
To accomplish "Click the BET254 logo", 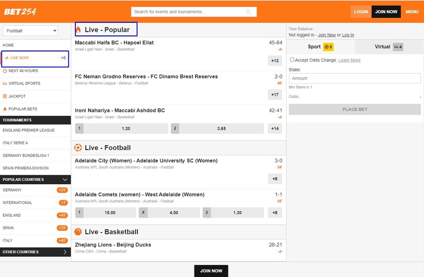I will [x=20, y=12].
